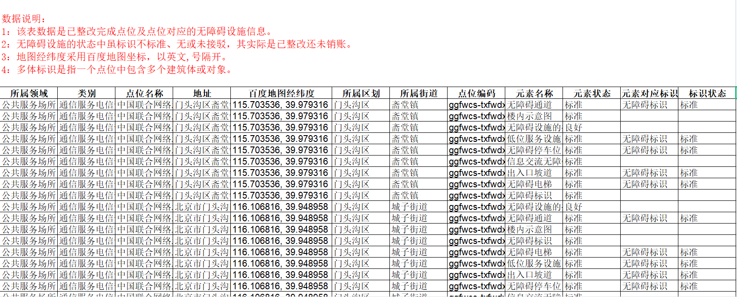This screenshot has height=297, width=737.
Task: Click note 4 explaining 多体标识
Action: (x=117, y=69)
